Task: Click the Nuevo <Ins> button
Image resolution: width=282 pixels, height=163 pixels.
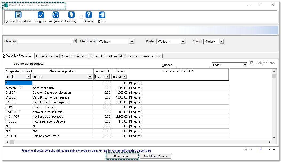Action: 122,156
